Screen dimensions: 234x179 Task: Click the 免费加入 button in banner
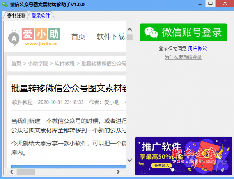click(x=161, y=165)
